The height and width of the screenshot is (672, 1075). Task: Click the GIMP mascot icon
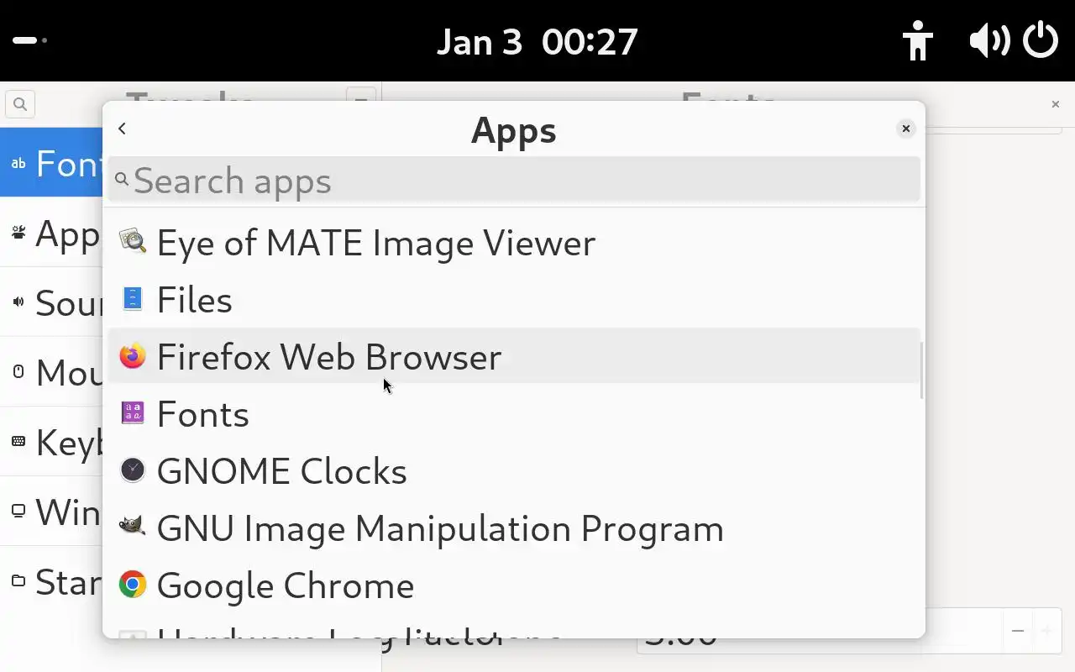[x=133, y=528]
